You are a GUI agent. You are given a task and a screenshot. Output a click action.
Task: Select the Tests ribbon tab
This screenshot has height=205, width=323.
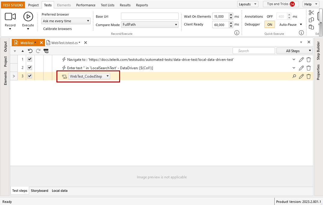coord(48,5)
